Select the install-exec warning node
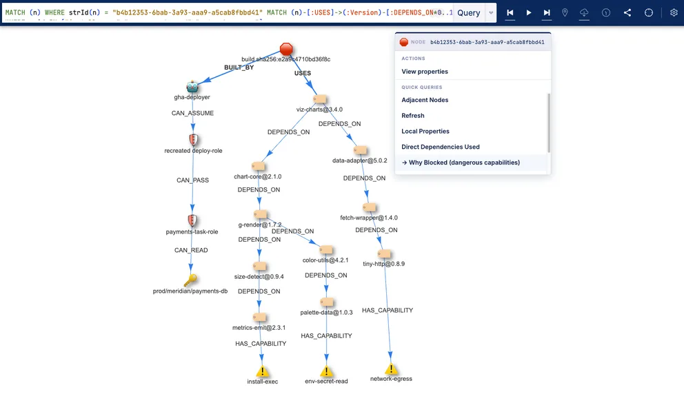Image resolution: width=684 pixels, height=396 pixels. pyautogui.click(x=262, y=371)
